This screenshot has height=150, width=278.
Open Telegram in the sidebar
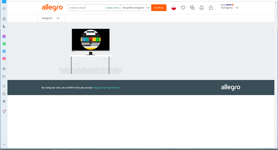pyautogui.click(x=4, y=51)
